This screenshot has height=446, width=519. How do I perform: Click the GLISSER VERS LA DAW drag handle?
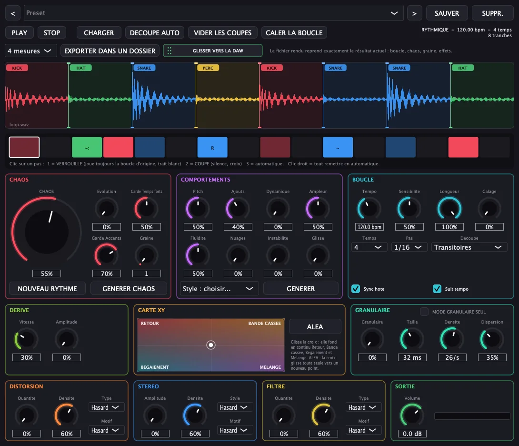pyautogui.click(x=213, y=51)
